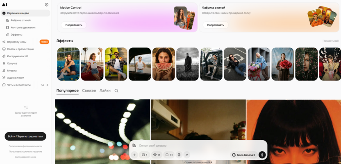Open Эффекты in sidebar
Image resolution: width=341 pixels, height=164 pixels.
pyautogui.click(x=16, y=35)
